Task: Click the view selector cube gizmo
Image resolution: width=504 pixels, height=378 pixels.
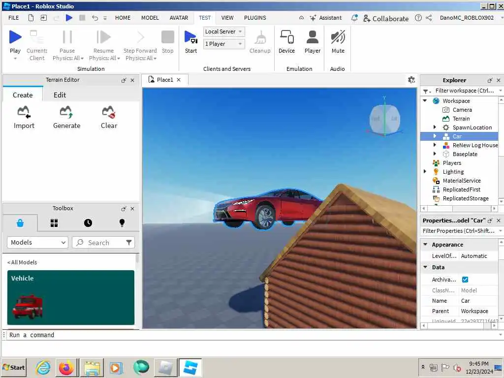Action: tap(384, 119)
